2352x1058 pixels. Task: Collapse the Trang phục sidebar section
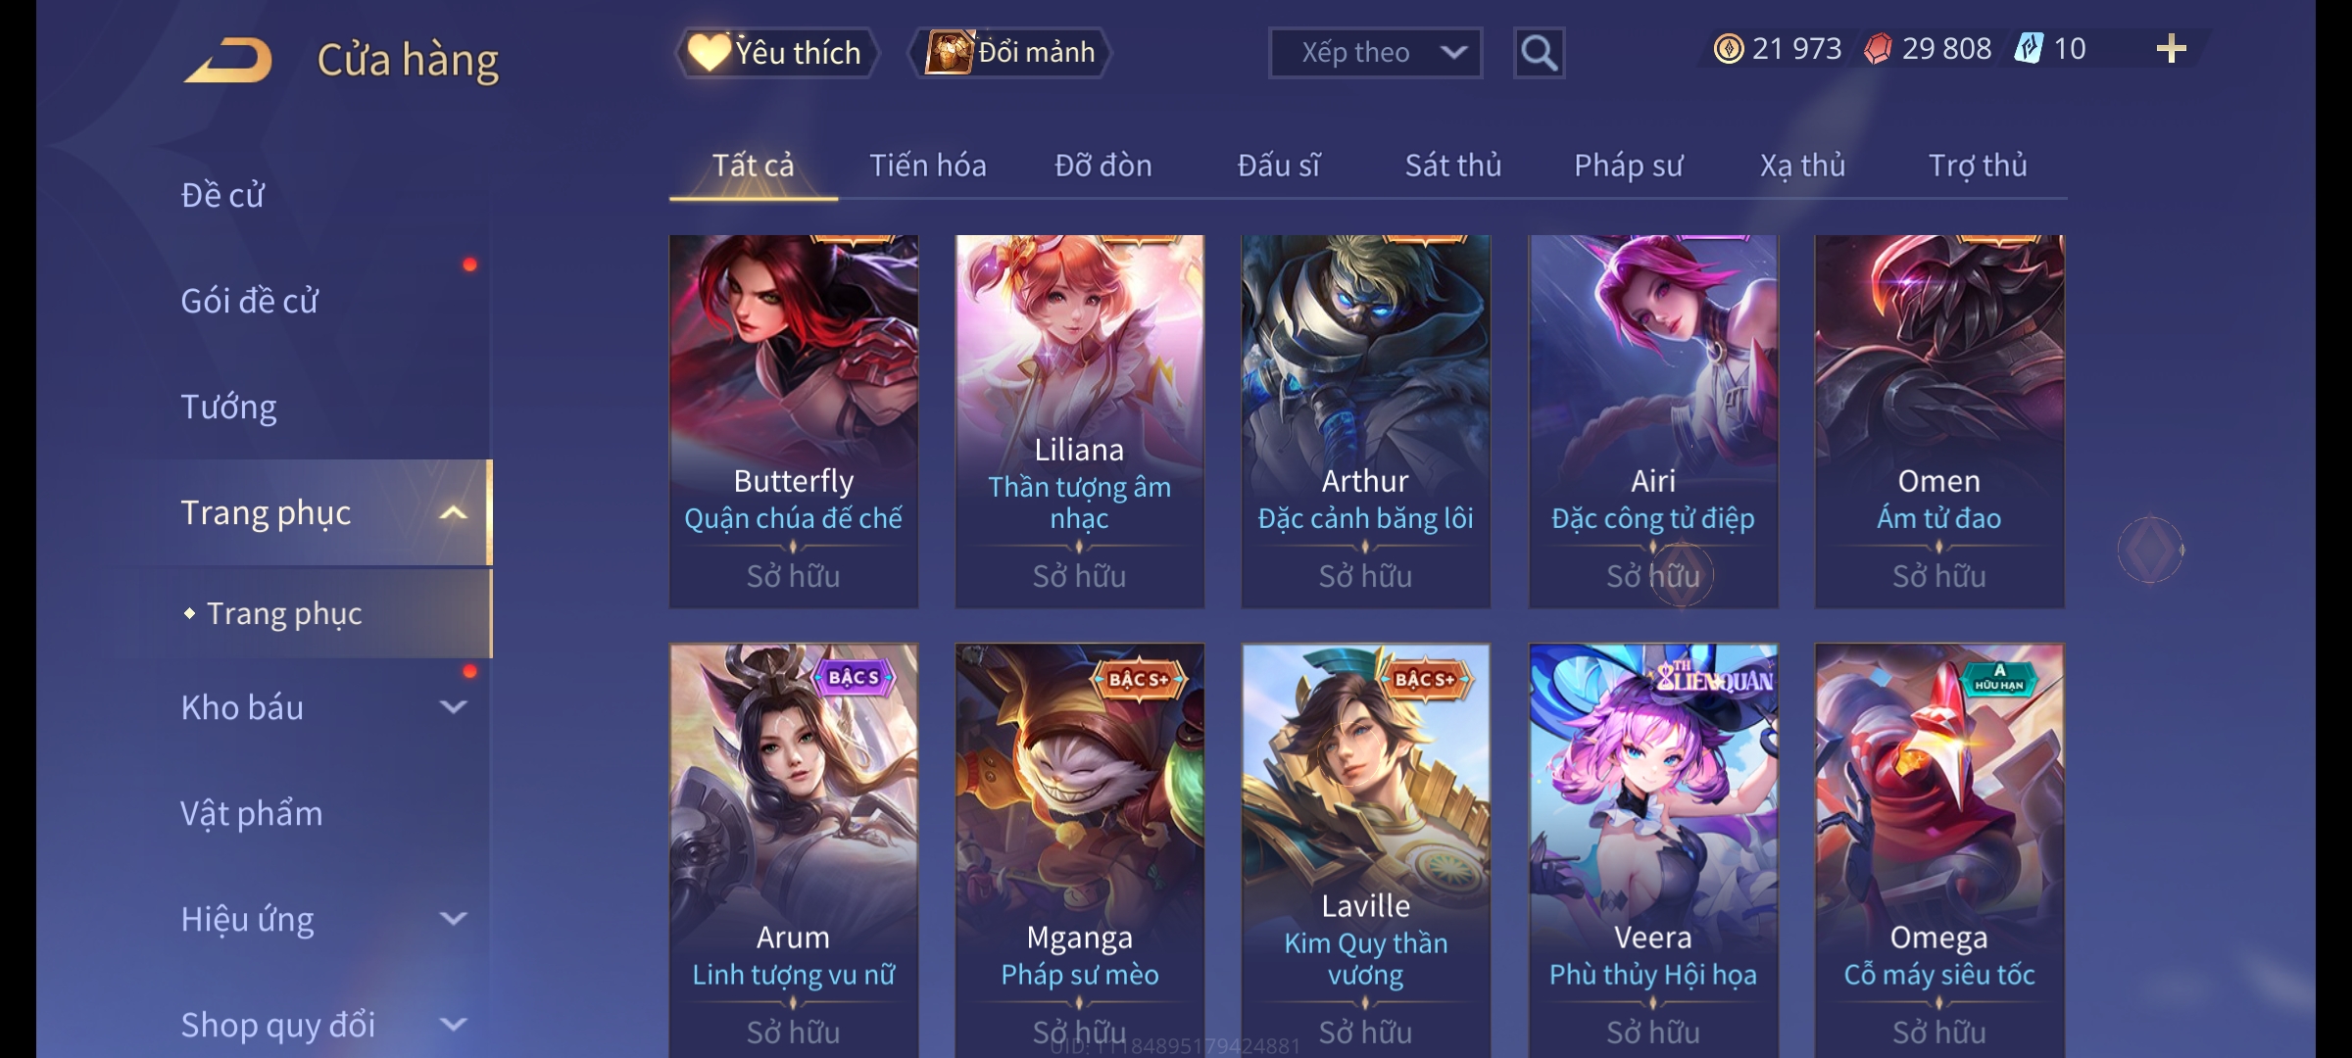click(453, 513)
